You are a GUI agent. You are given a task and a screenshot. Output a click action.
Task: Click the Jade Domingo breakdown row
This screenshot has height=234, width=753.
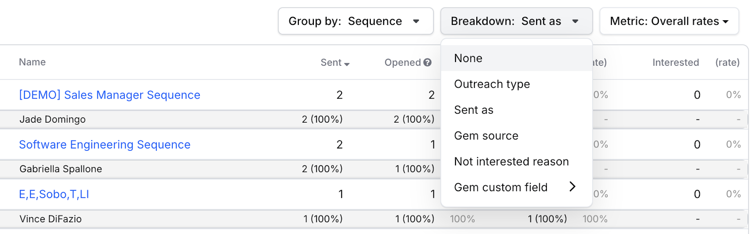[x=374, y=119]
